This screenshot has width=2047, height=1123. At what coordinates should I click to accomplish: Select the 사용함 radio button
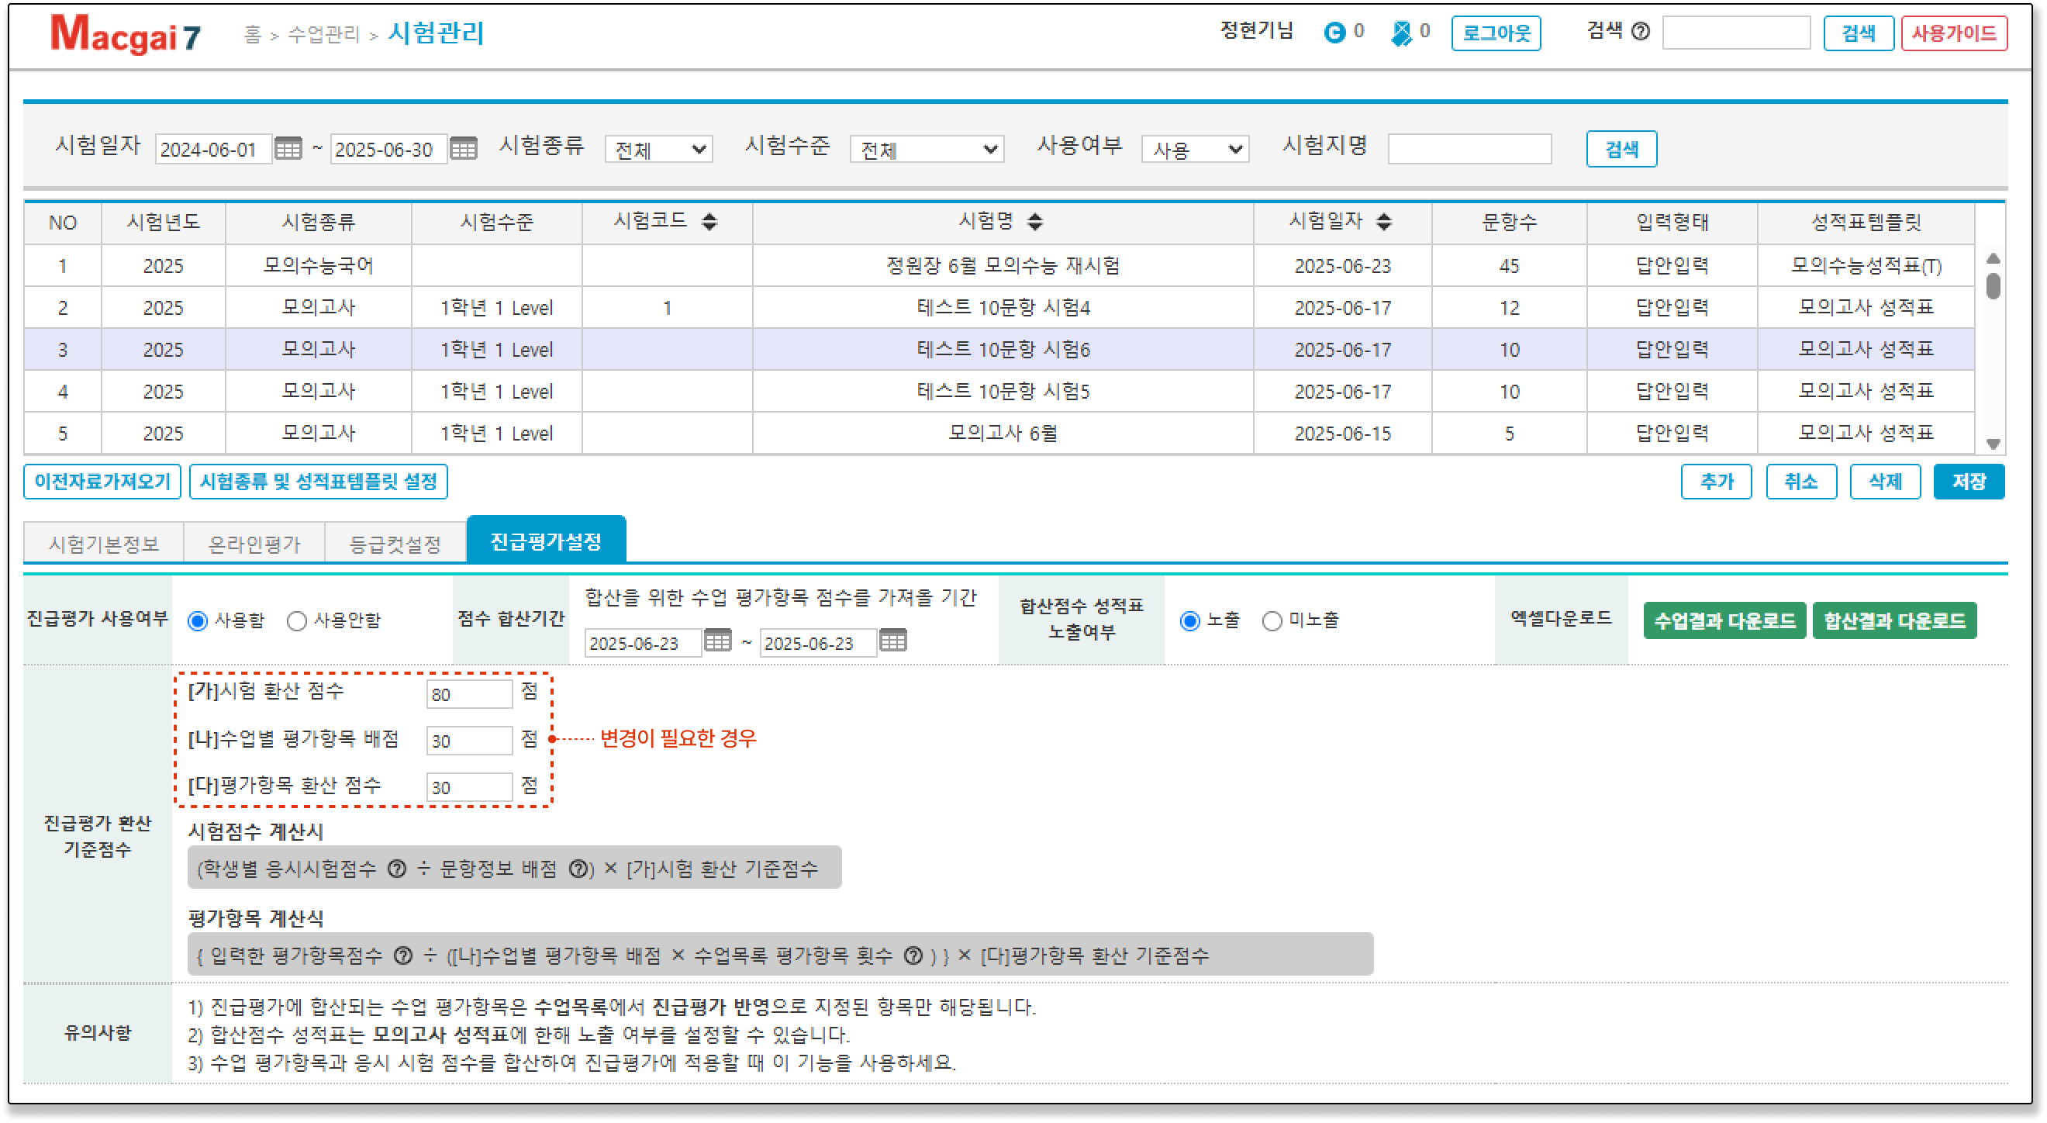[x=198, y=620]
